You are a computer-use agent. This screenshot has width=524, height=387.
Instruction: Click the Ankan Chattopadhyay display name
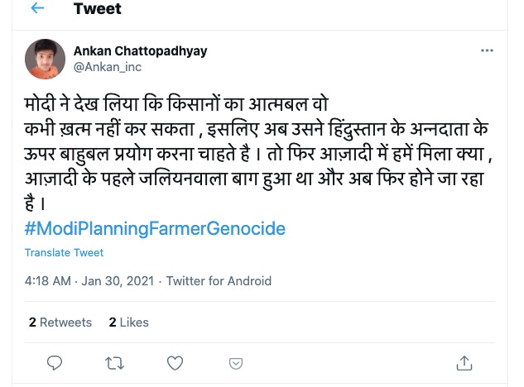[140, 50]
